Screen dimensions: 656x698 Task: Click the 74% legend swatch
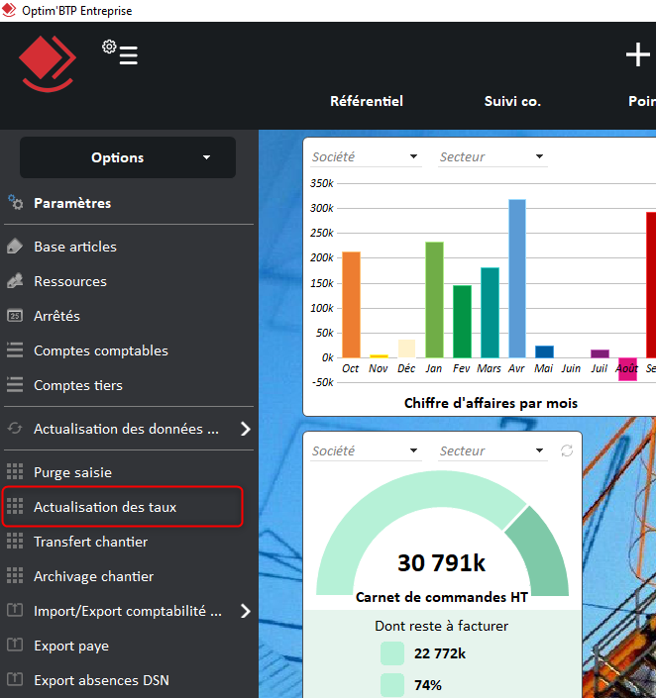click(392, 685)
